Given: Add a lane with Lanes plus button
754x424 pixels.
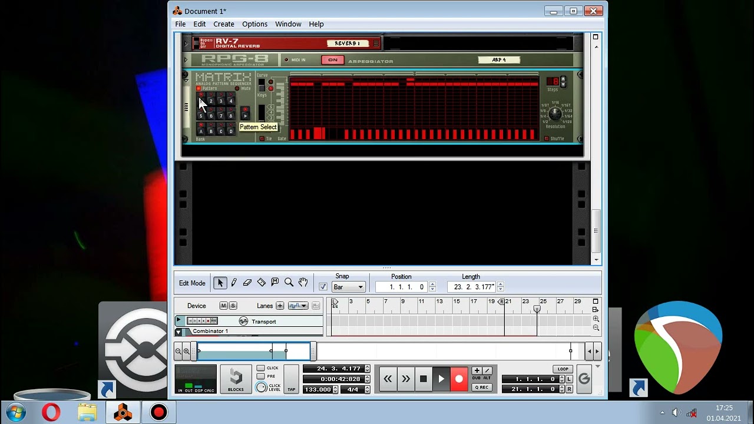Looking at the screenshot, I should pos(280,306).
